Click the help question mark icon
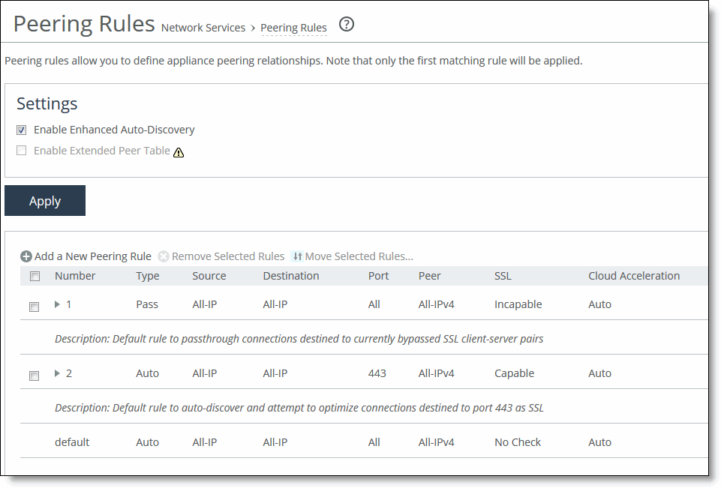The image size is (721, 488). (346, 25)
